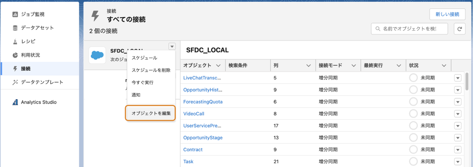Image resolution: width=474 pixels, height=167 pixels.
Task: Open the Task object link
Action: (188, 162)
